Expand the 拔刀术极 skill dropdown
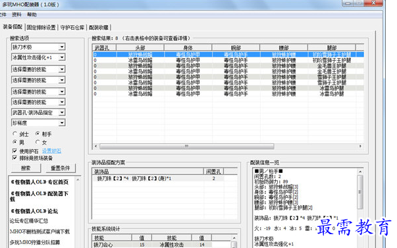Image resolution: width=397 pixels, height=248 pixels. pyautogui.click(x=62, y=47)
